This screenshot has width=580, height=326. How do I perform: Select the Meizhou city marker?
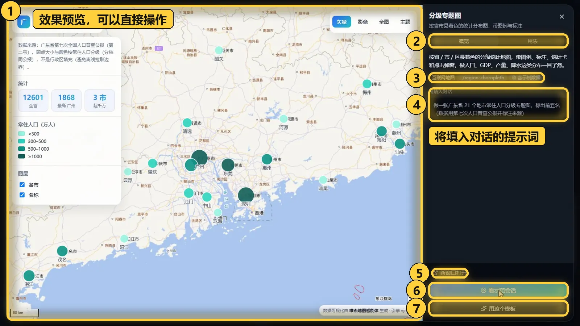(x=367, y=84)
